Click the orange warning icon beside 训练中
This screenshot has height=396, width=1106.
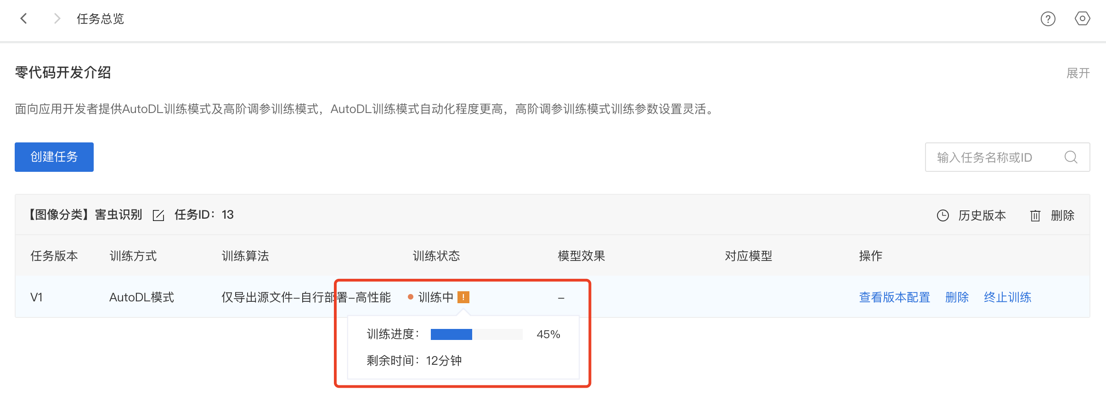pyautogui.click(x=463, y=297)
